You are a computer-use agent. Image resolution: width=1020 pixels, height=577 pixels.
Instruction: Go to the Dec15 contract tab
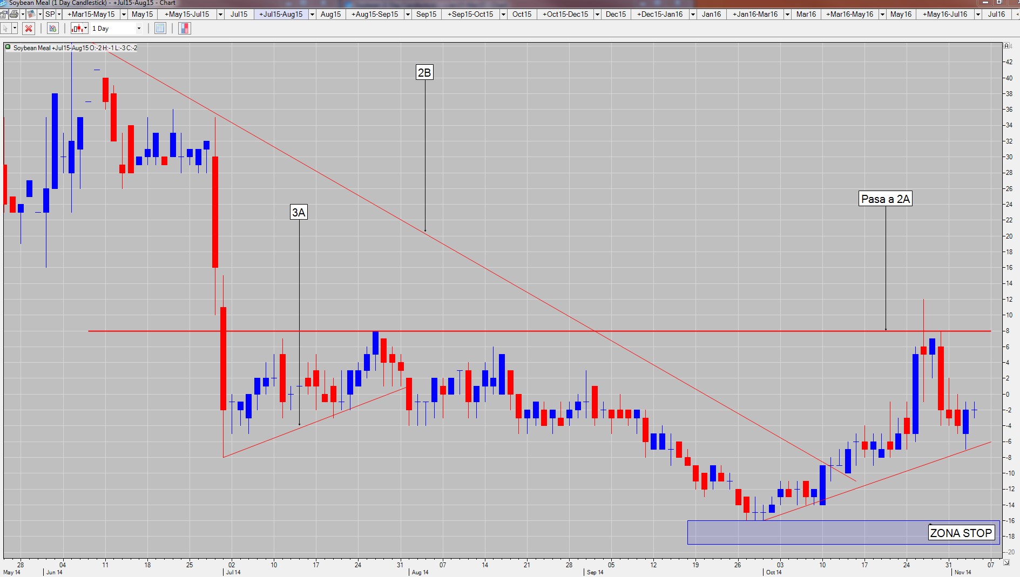616,14
